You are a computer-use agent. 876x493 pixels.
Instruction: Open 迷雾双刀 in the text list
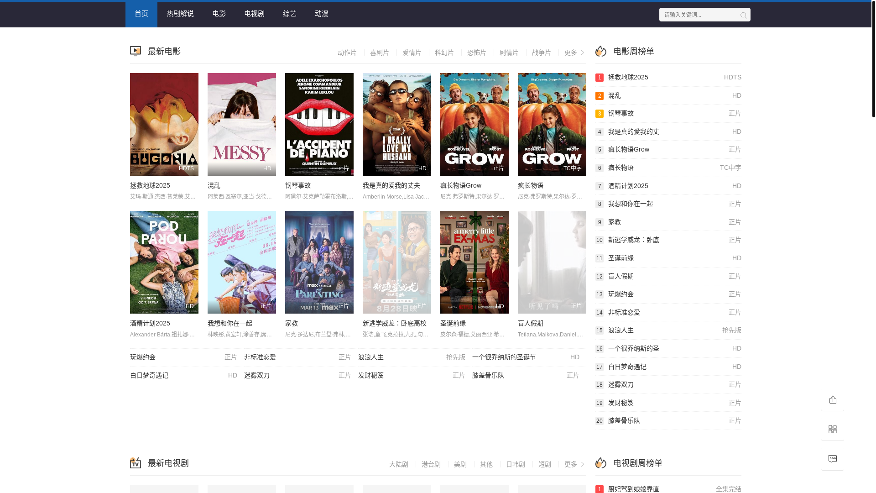[x=257, y=375]
